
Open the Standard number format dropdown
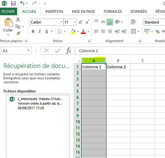point(154,22)
